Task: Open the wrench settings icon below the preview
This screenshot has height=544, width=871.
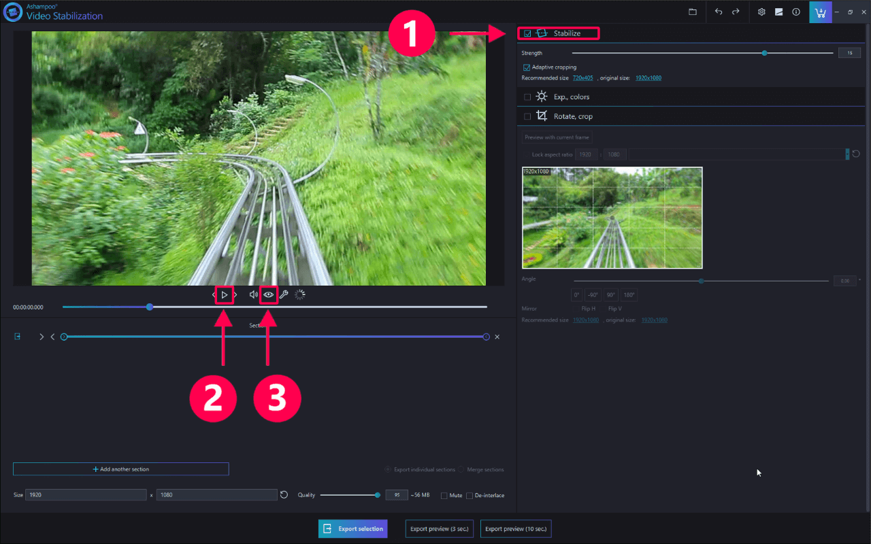Action: coord(284,294)
